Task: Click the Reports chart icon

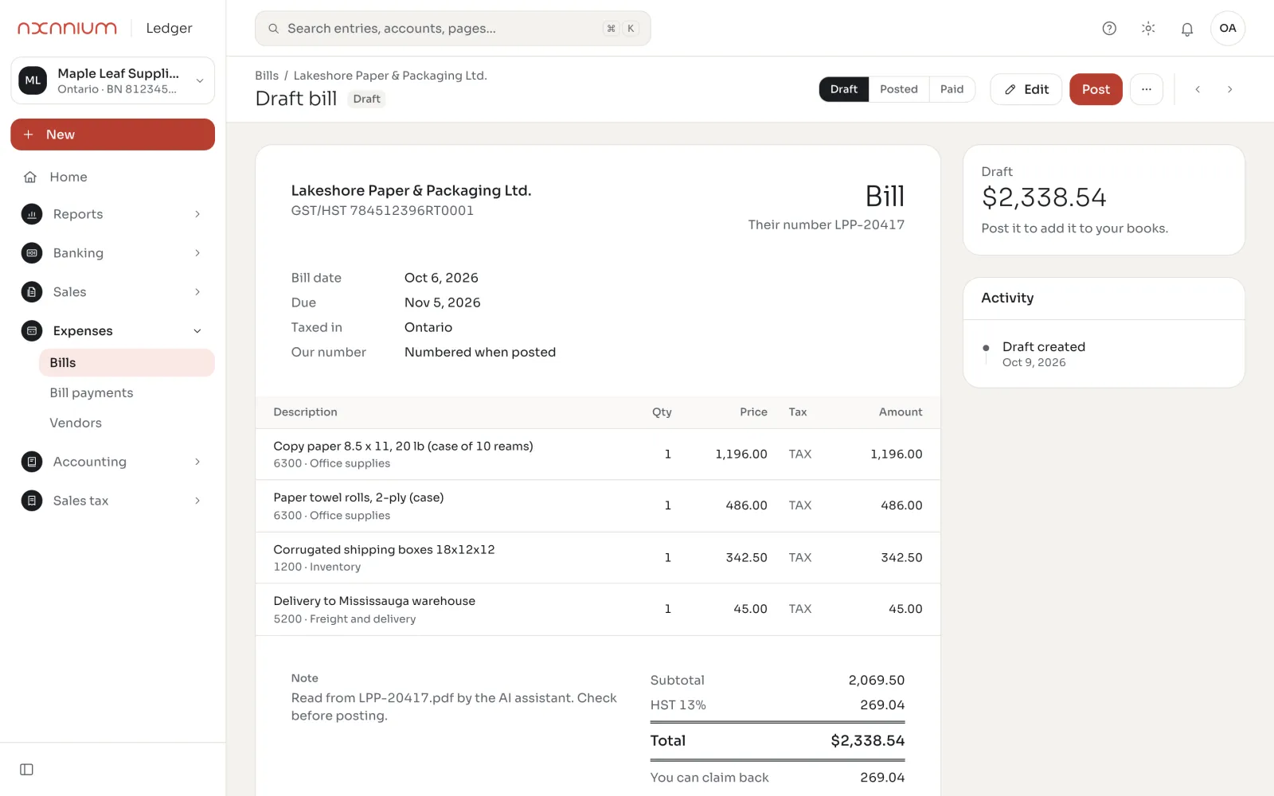Action: 32,214
